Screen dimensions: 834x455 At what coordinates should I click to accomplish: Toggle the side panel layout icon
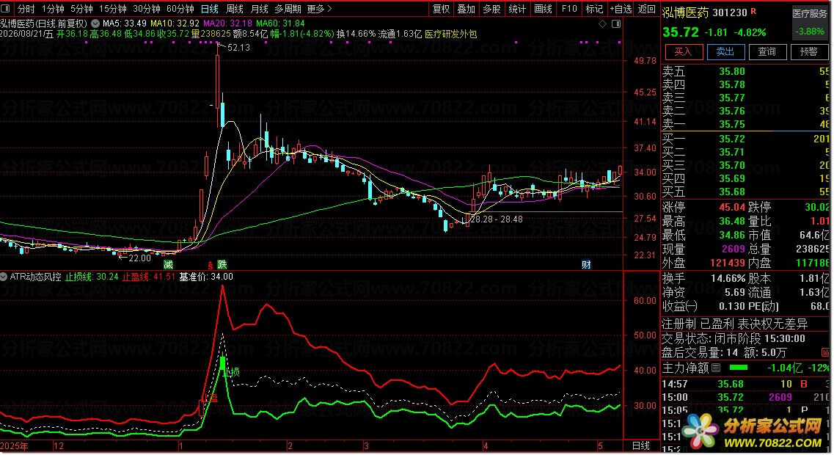[616, 23]
